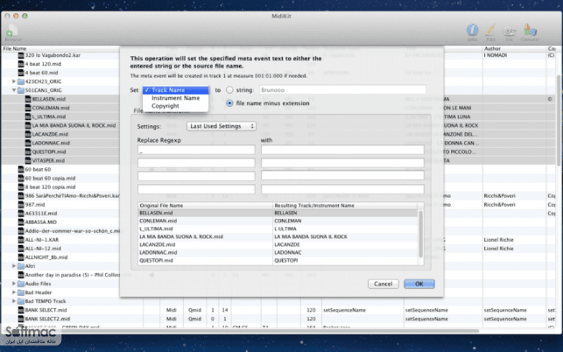563x352 pixels.
Task: Click the preview table vertical scrollbar
Action: coord(420,234)
